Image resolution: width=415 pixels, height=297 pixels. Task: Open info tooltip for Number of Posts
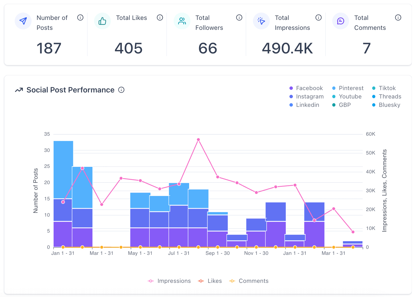click(x=80, y=18)
